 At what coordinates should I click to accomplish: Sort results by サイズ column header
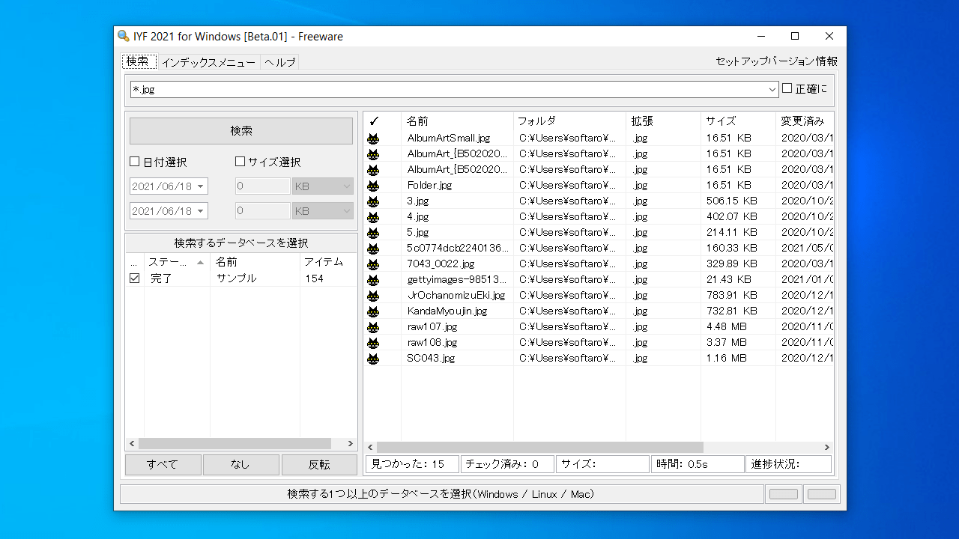739,121
